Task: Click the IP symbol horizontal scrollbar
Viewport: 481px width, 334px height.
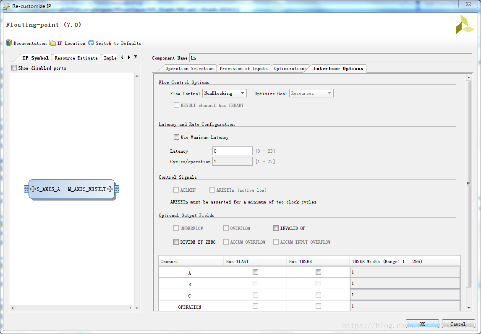Action: click(x=71, y=308)
